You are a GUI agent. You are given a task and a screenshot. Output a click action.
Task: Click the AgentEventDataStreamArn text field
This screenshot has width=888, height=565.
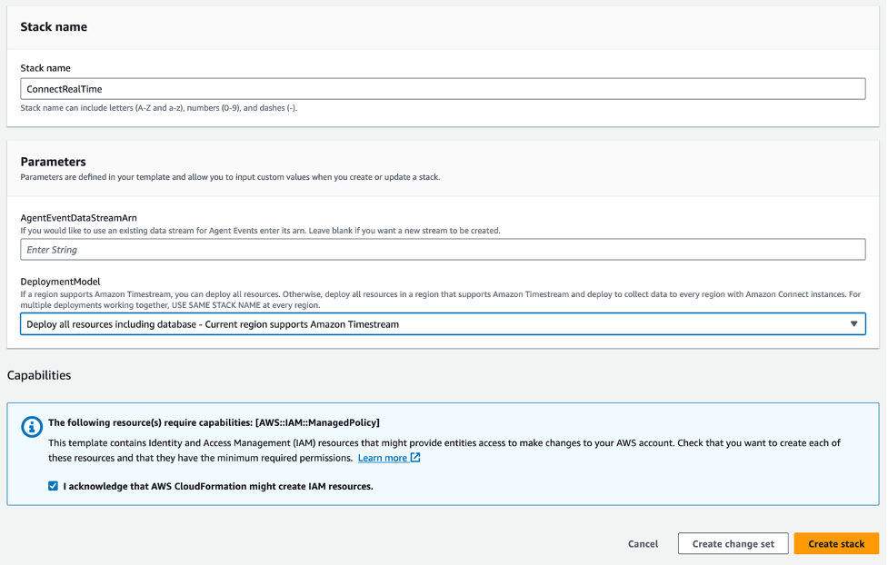coord(443,250)
